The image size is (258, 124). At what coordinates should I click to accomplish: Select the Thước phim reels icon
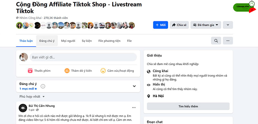(30, 71)
